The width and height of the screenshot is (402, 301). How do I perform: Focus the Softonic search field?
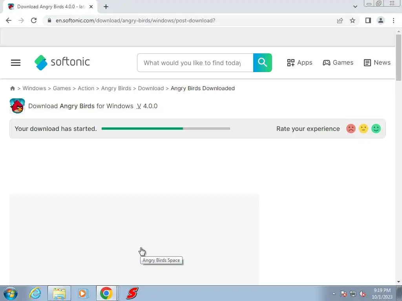[x=195, y=63]
